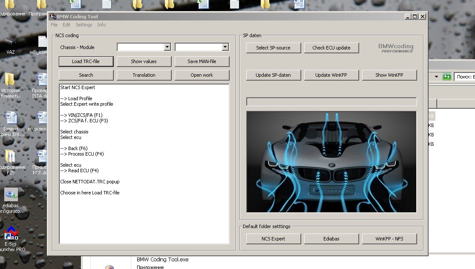Open the Info menu
The height and width of the screenshot is (269, 475).
101,25
